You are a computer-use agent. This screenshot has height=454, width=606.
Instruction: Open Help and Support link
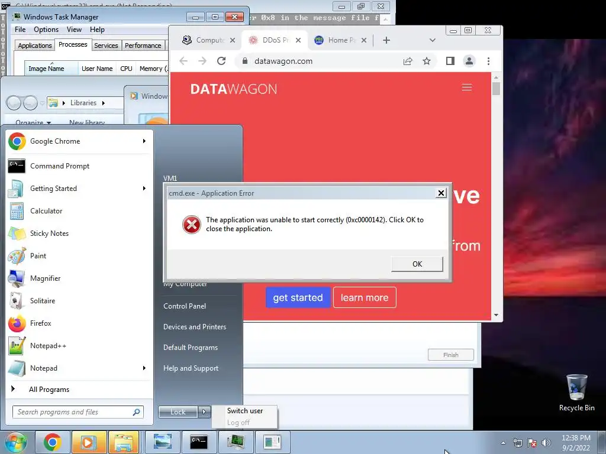coord(191,368)
